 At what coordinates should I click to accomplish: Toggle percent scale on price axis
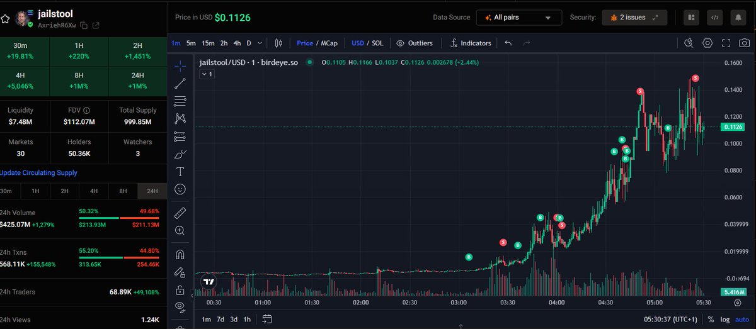[711, 320]
